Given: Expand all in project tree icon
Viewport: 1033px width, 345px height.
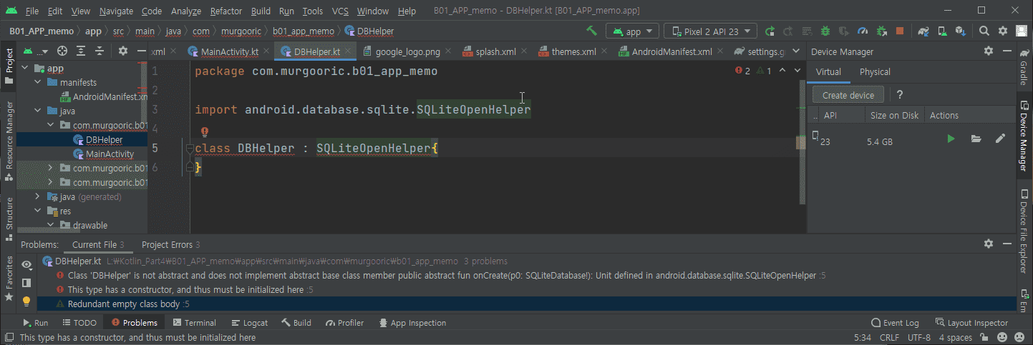Looking at the screenshot, I should click(81, 51).
